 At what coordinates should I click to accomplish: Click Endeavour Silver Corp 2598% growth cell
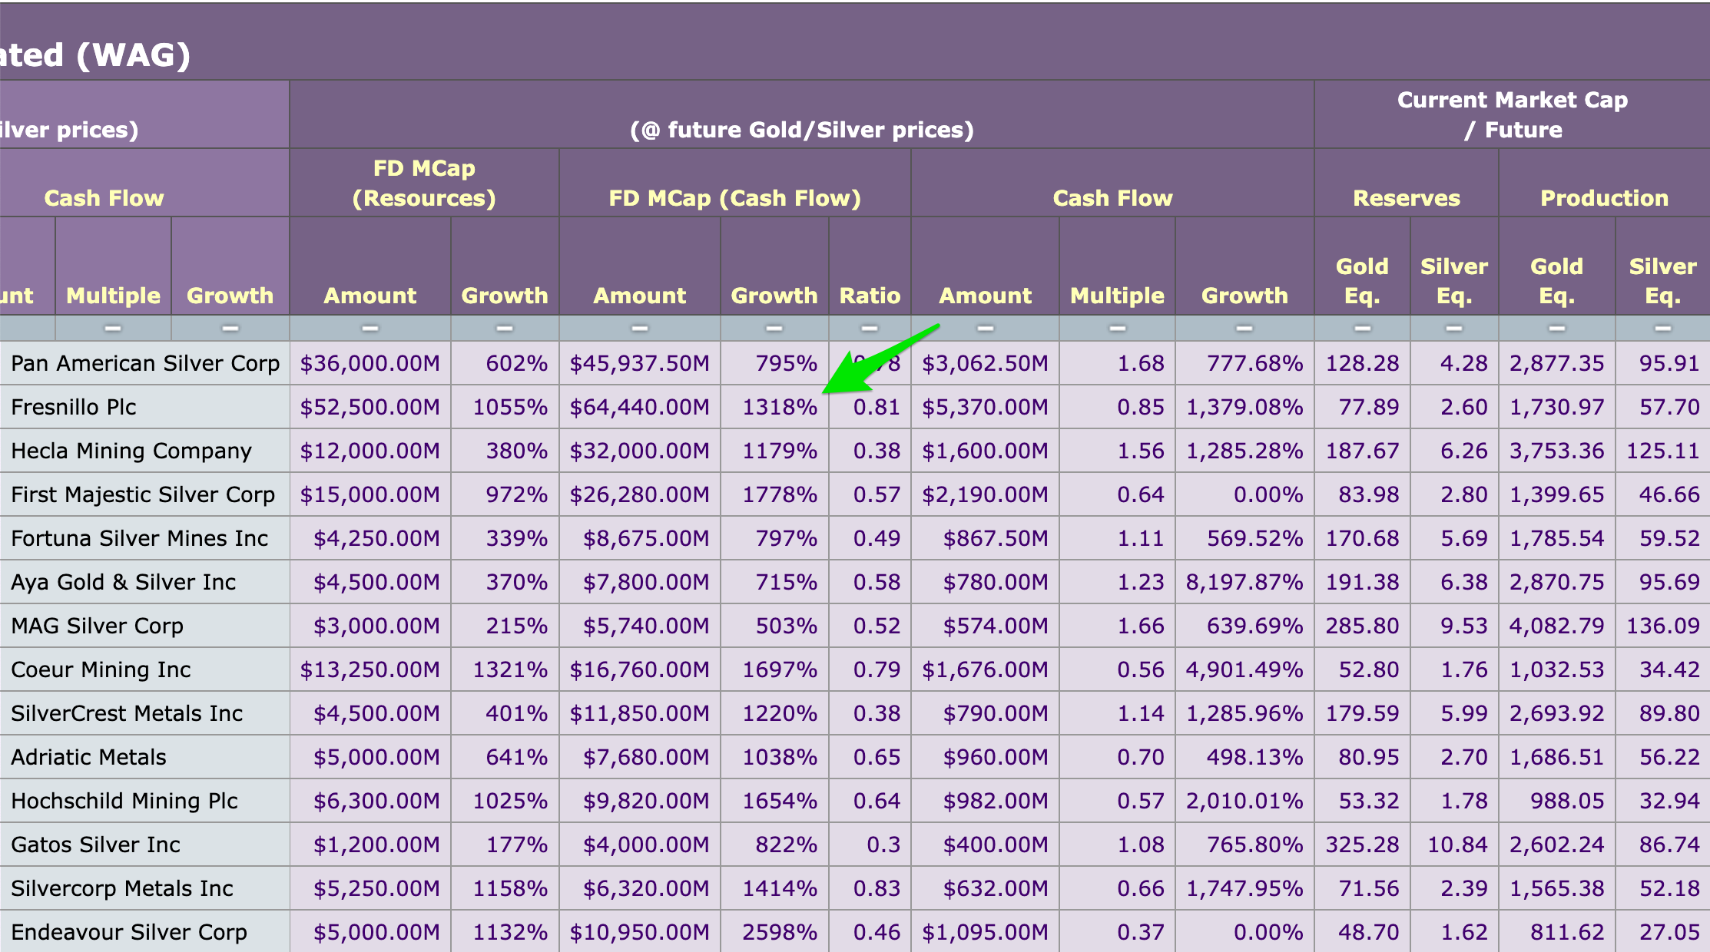click(779, 932)
